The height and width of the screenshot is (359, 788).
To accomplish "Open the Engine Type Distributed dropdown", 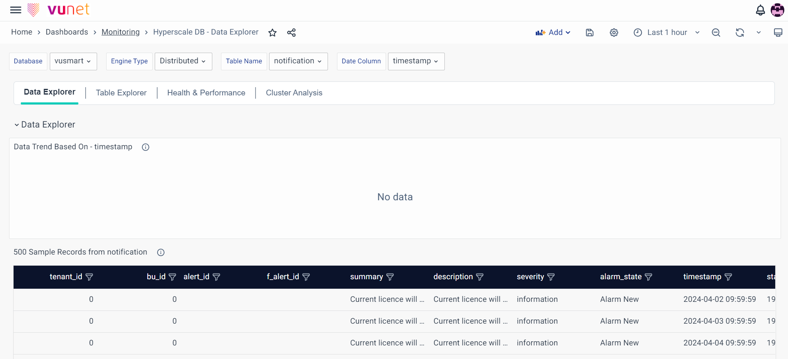I will point(183,61).
